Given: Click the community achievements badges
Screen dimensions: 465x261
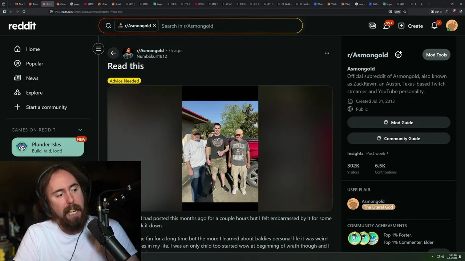Looking at the screenshot, I should click(363, 239).
